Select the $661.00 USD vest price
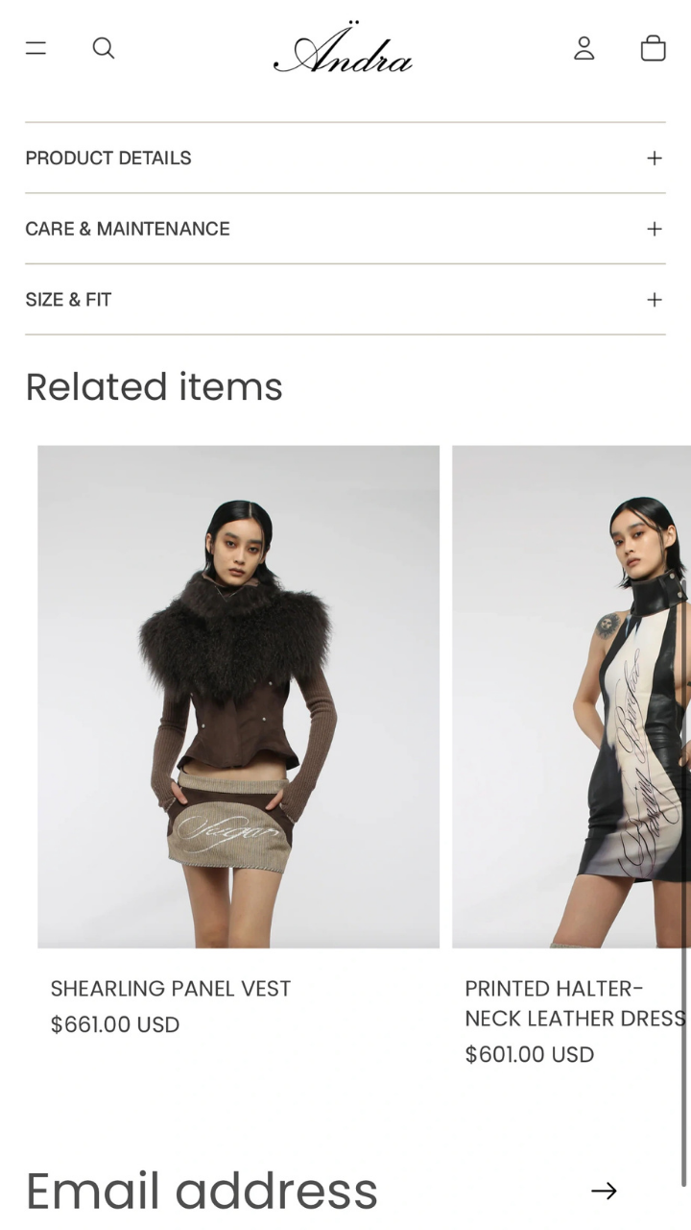Screen dimensions: 691x1230 pyautogui.click(x=115, y=1025)
